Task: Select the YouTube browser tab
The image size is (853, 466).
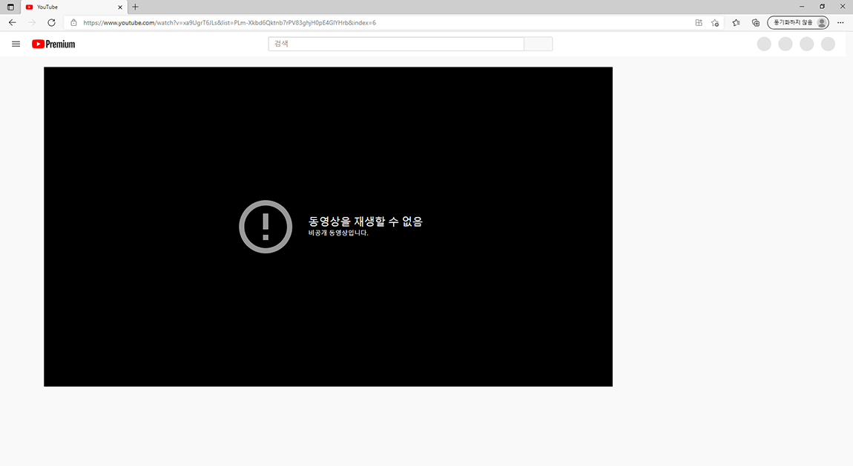Action: [73, 7]
